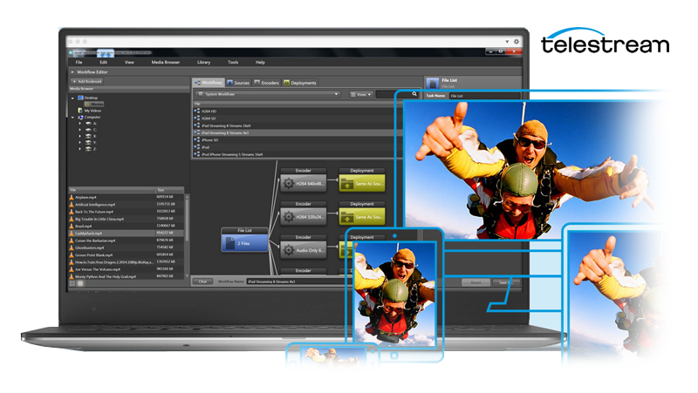Click the Task Name field
The height and width of the screenshot is (393, 698).
[x=484, y=96]
